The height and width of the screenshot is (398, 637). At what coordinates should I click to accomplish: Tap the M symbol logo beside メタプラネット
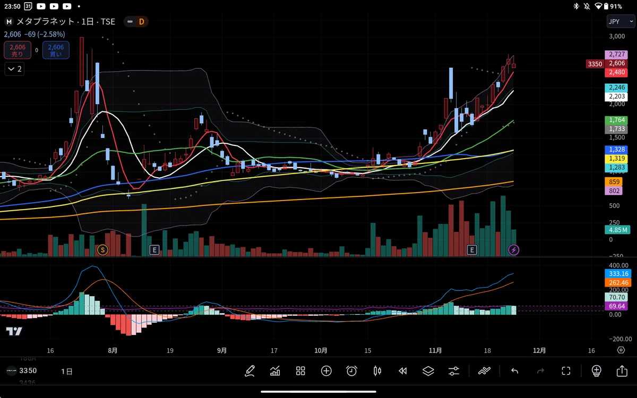[8, 22]
